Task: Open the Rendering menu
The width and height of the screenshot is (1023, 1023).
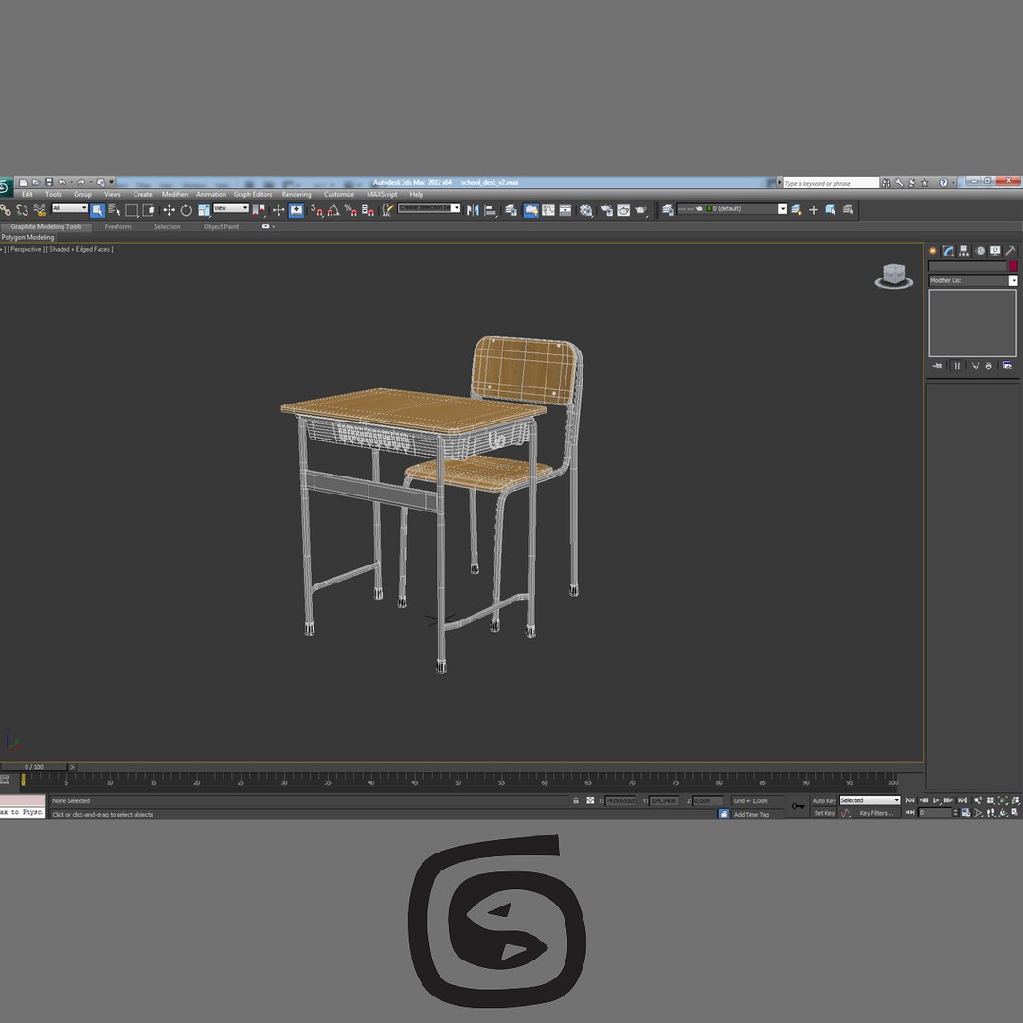Action: pos(296,194)
